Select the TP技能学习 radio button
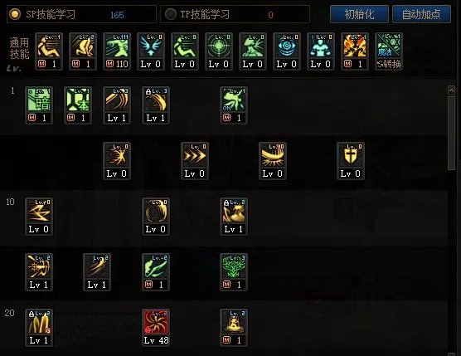461x356 pixels. click(x=171, y=14)
